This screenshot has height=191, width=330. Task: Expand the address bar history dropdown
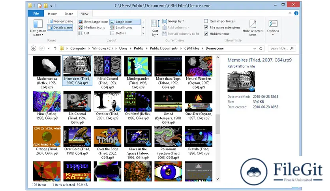coord(255,49)
